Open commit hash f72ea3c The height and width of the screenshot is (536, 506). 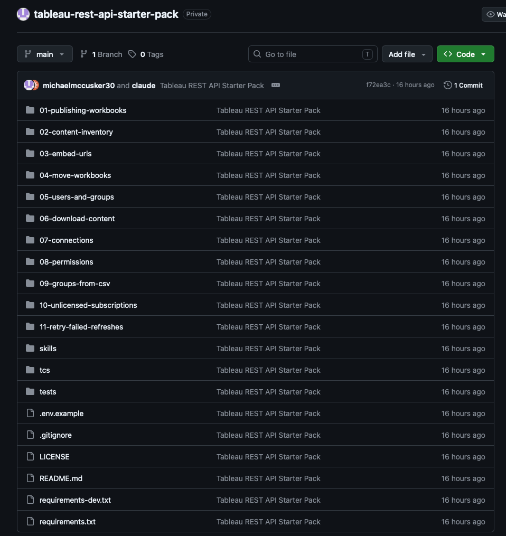[x=378, y=85]
